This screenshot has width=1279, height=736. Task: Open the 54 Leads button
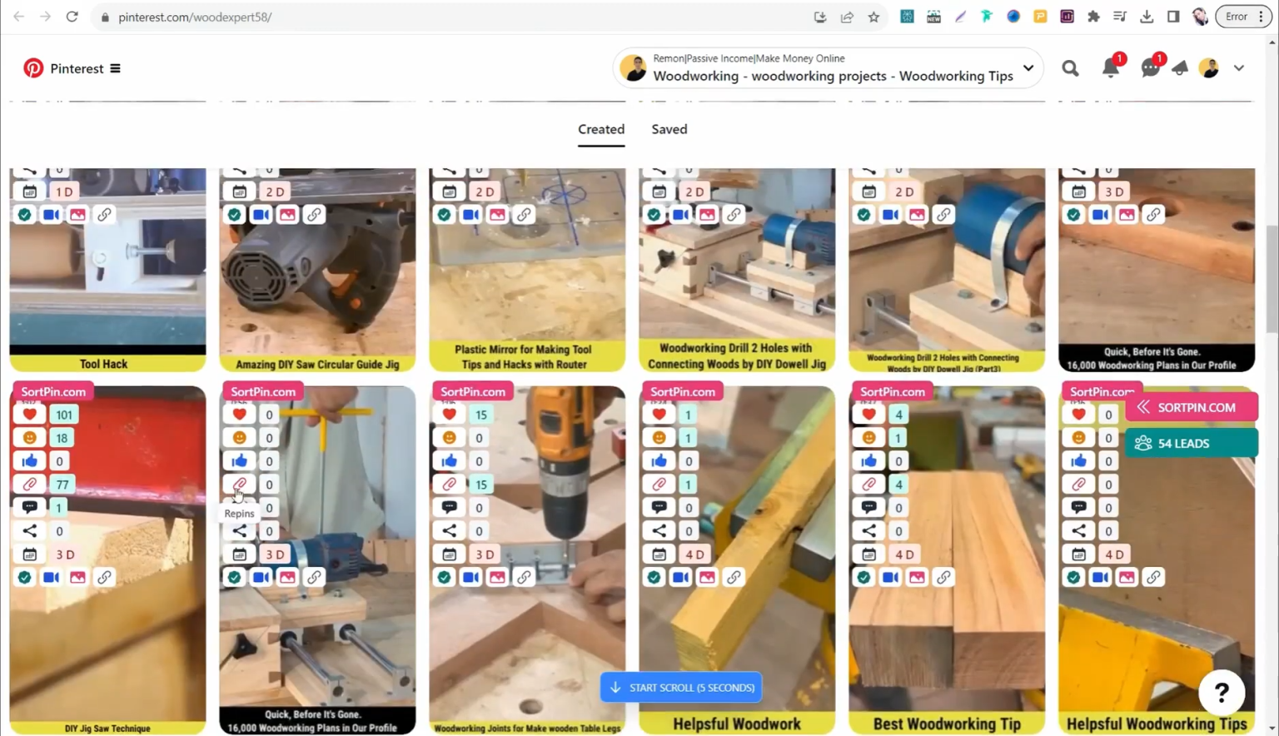1191,444
